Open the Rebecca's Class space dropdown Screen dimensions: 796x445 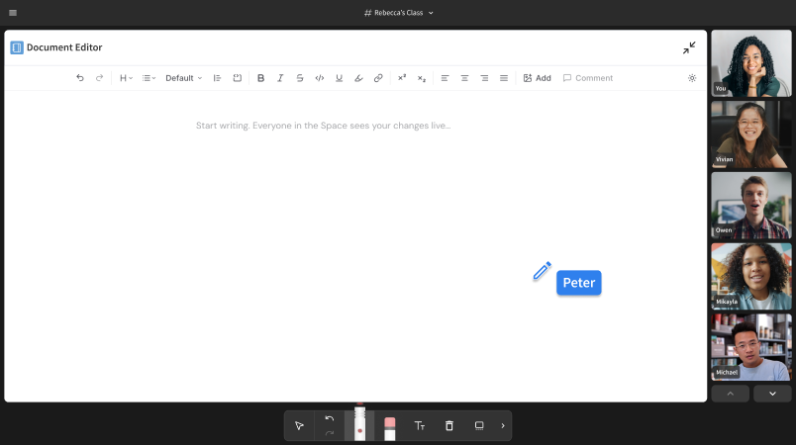(x=399, y=13)
